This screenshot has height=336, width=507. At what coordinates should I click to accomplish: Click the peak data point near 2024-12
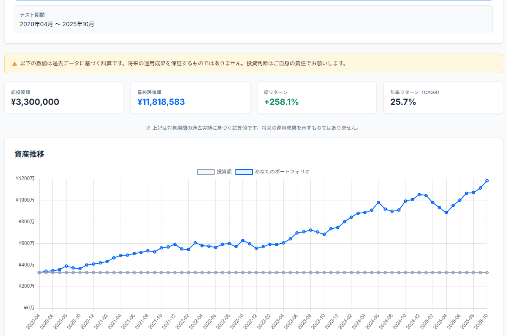click(419, 194)
